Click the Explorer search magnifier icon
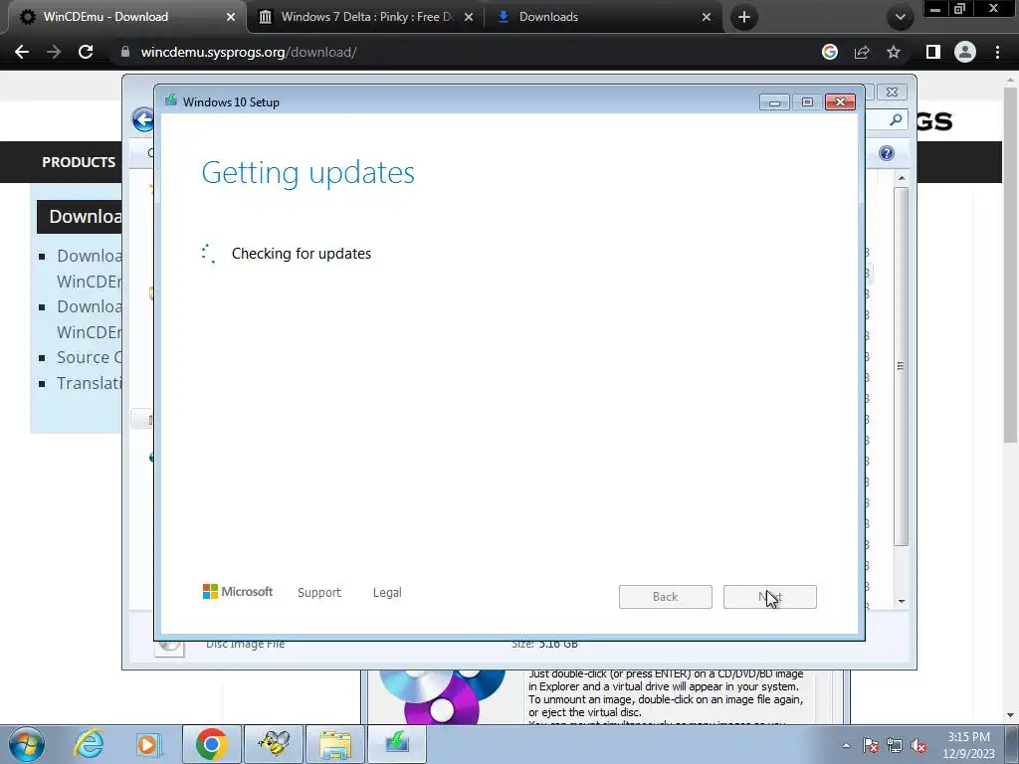The width and height of the screenshot is (1019, 764). pyautogui.click(x=896, y=119)
